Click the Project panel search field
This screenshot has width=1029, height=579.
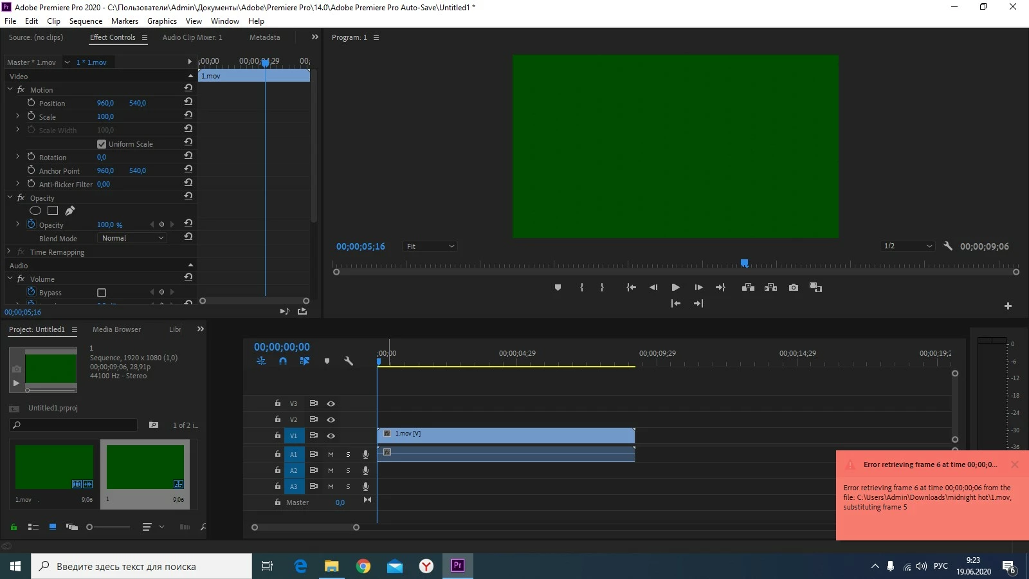[74, 425]
